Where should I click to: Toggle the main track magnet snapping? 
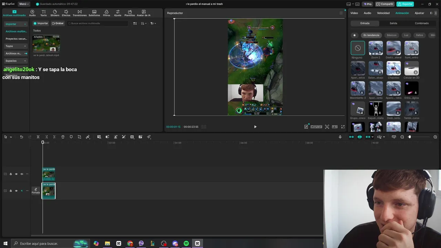click(351, 137)
